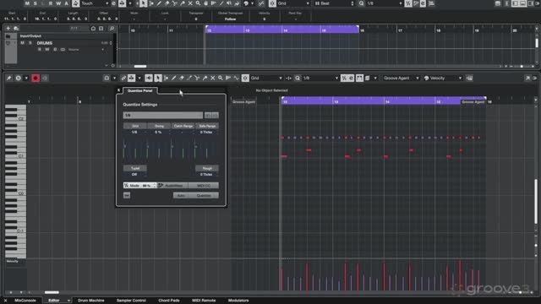Select the Split scissors tool in top toolbar

point(175,3)
